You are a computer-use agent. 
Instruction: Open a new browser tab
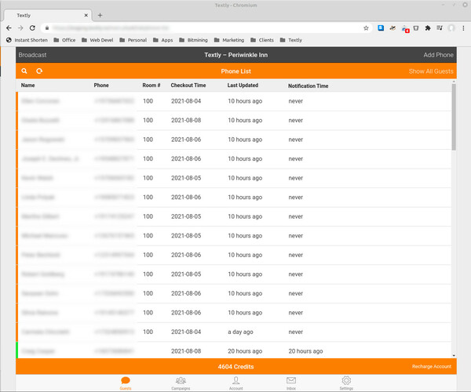tap(100, 16)
